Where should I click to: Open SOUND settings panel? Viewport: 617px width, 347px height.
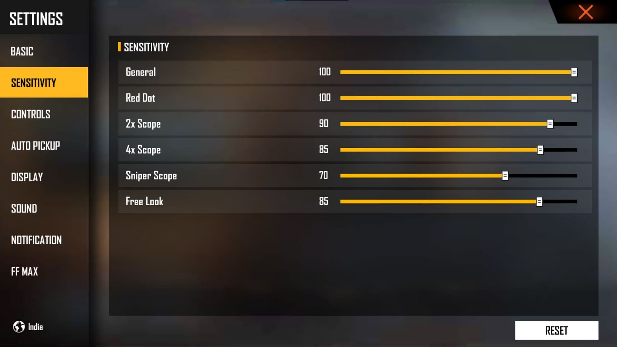(24, 209)
